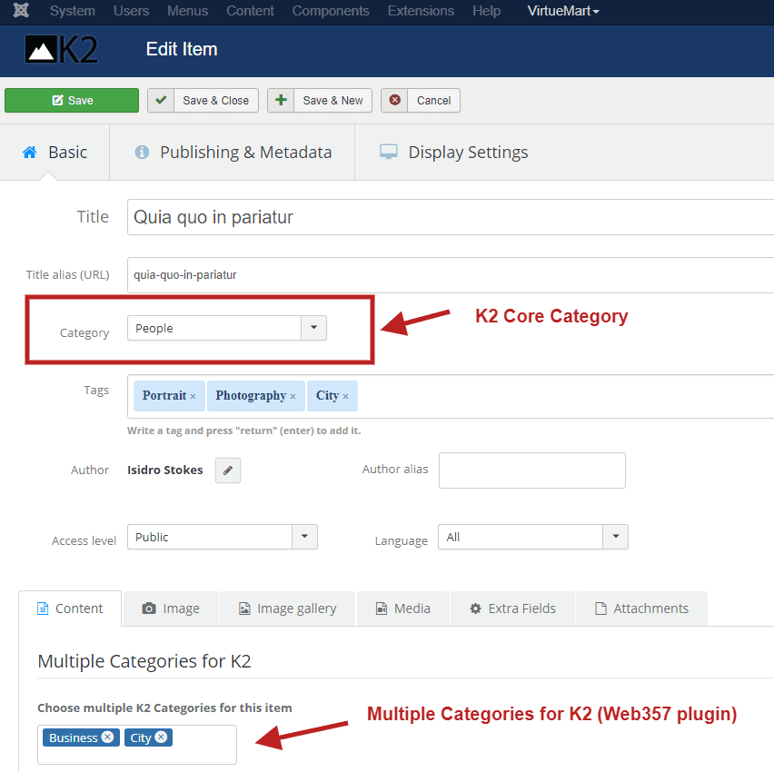Open the Access level dropdown

tap(223, 537)
